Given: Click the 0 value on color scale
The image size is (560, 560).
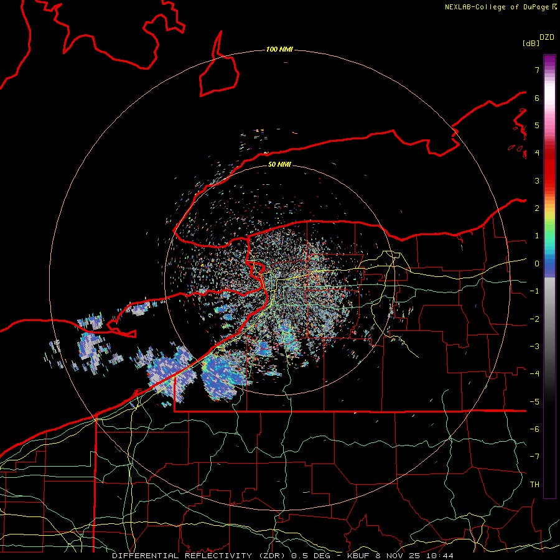Looking at the screenshot, I should point(537,264).
